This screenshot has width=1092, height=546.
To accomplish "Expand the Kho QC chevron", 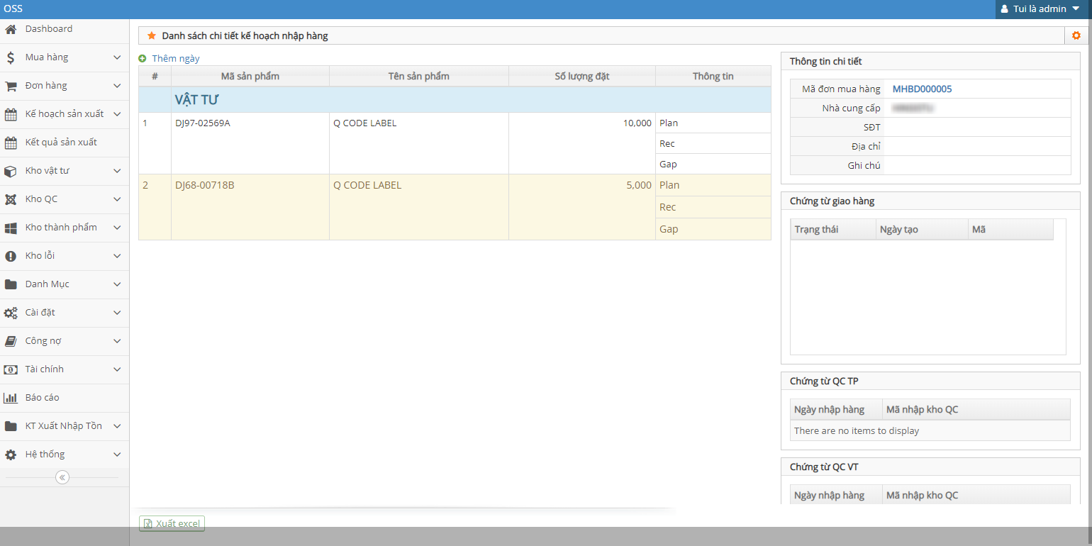I will coord(117,199).
